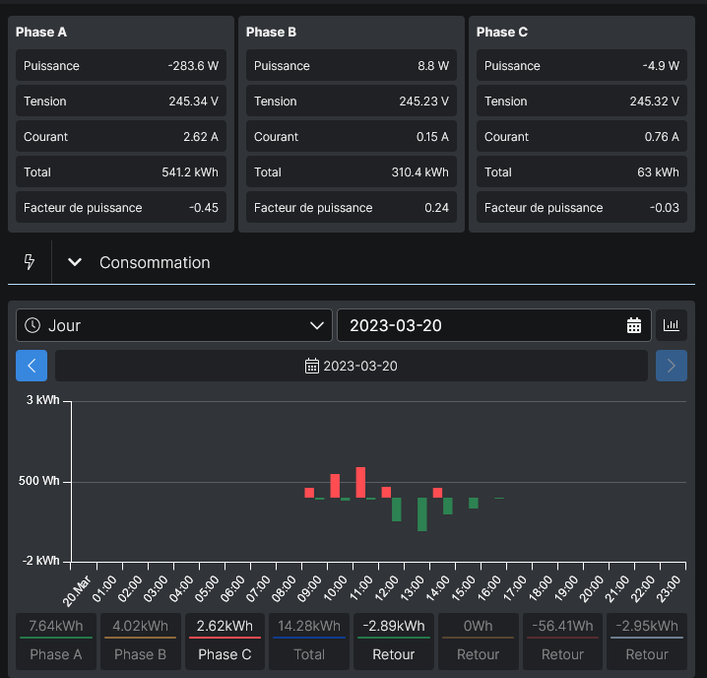707x678 pixels.
Task: Go to next day with right arrow
Action: 671,366
